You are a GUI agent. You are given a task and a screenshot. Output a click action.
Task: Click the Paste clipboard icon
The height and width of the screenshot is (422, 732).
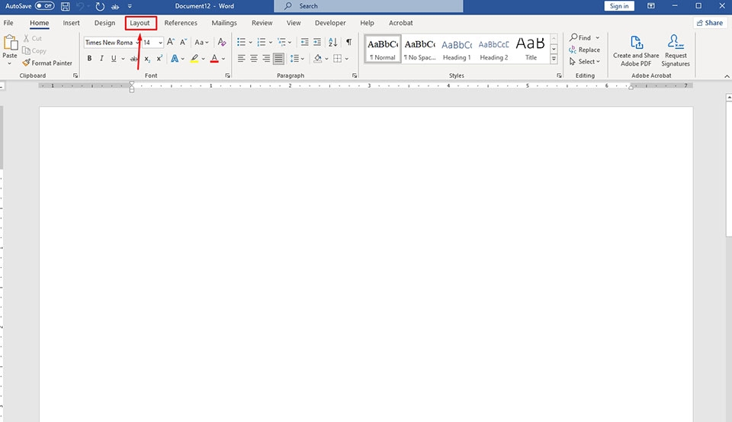10,43
